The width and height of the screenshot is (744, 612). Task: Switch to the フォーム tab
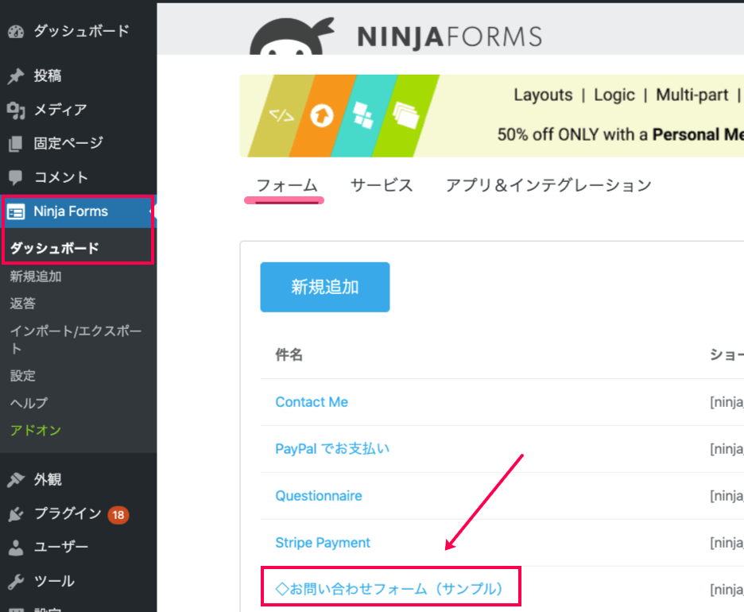(x=287, y=185)
